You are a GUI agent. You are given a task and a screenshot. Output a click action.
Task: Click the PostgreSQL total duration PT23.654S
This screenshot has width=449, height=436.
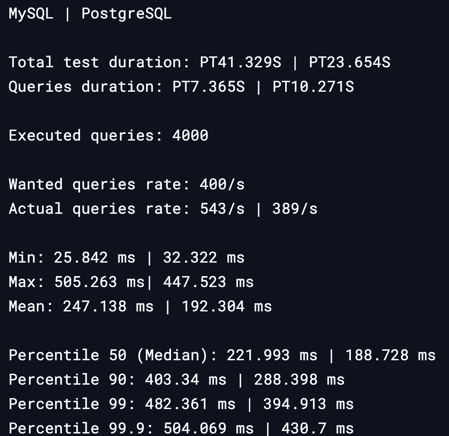[350, 62]
